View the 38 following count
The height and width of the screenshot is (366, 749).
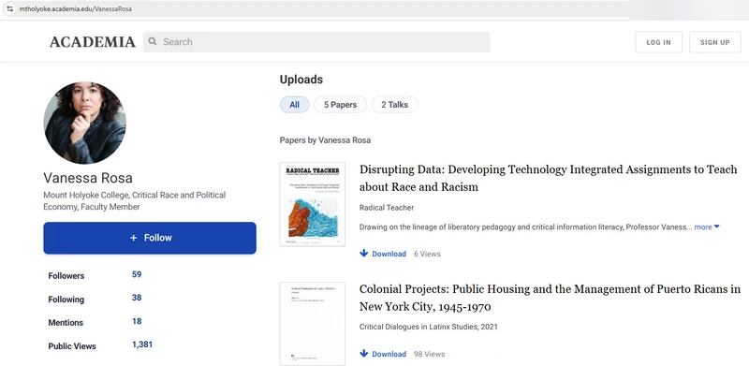pyautogui.click(x=137, y=298)
